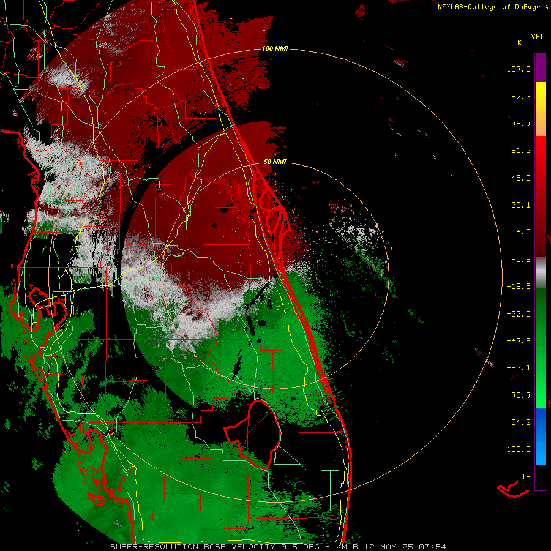Click the 92.3 legend value
The image size is (551, 551).
coord(521,96)
